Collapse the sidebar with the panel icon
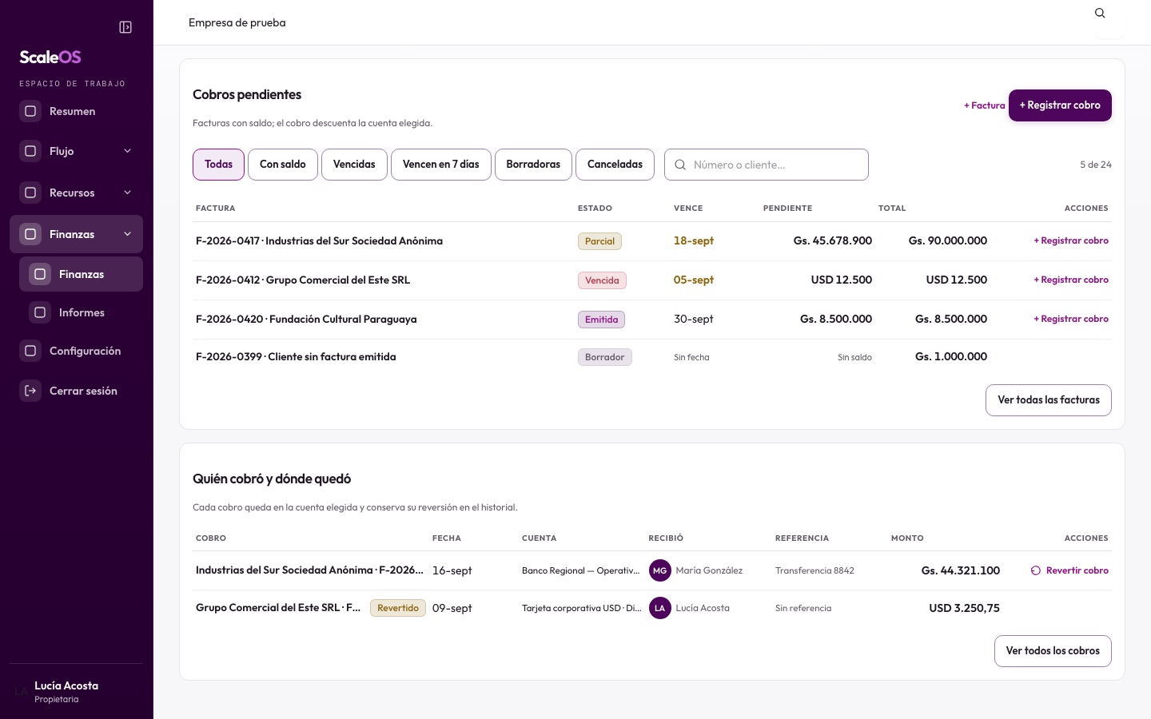 [x=125, y=27]
